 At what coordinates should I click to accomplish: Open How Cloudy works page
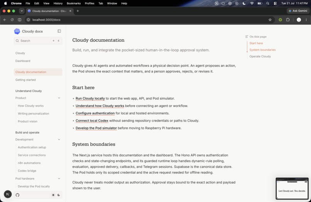[x=30, y=106]
